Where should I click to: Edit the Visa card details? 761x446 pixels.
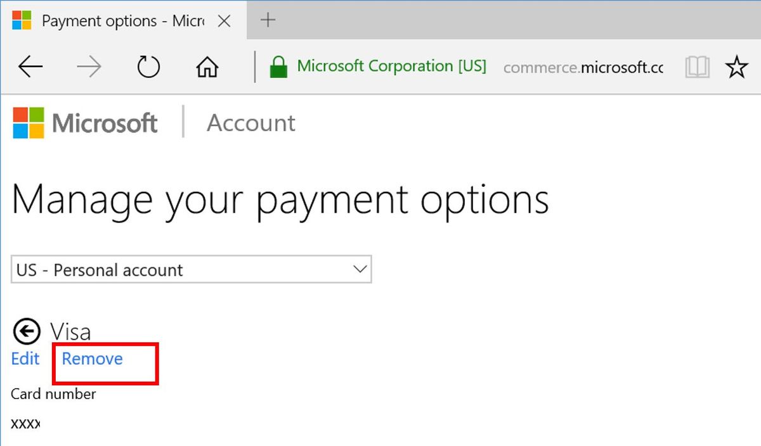24,359
